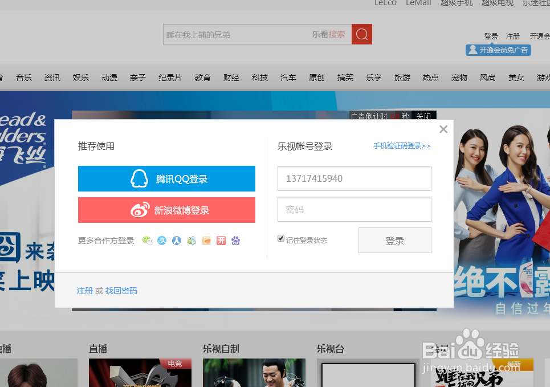Screen dimensions: 550x387
Task: Log in with Baidu paw icon
Action: click(x=236, y=241)
